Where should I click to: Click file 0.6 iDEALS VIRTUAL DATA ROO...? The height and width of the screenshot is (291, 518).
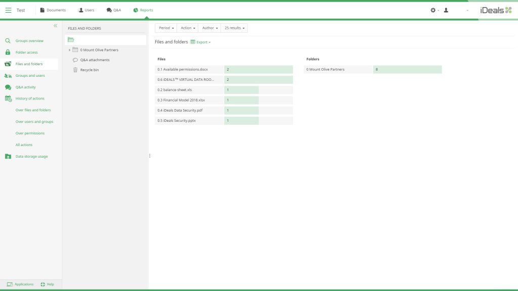pos(186,80)
